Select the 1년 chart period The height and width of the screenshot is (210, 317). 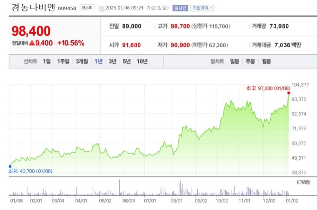[99, 61]
